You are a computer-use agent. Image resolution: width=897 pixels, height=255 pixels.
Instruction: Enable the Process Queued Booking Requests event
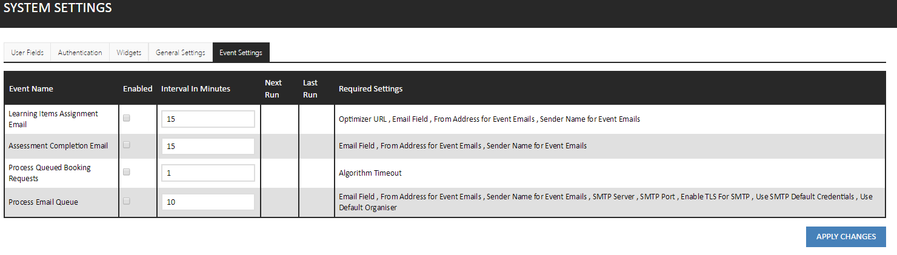coord(127,172)
